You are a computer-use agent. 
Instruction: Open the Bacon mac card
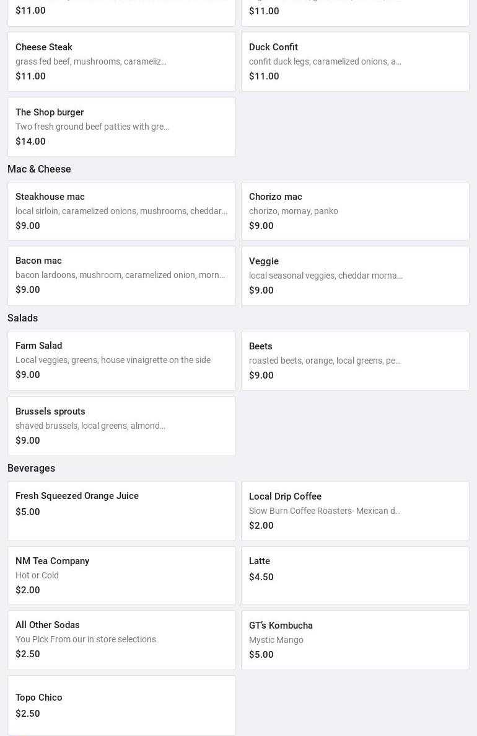tap(121, 276)
